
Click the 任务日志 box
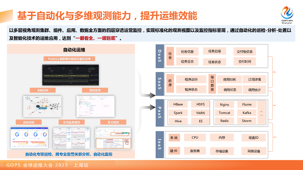click(187, 61)
